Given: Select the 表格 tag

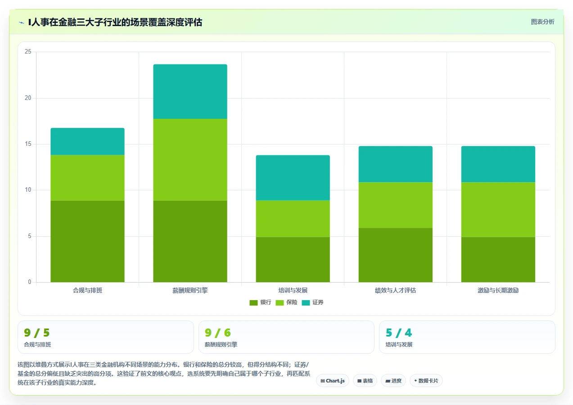Looking at the screenshot, I should pyautogui.click(x=365, y=381).
